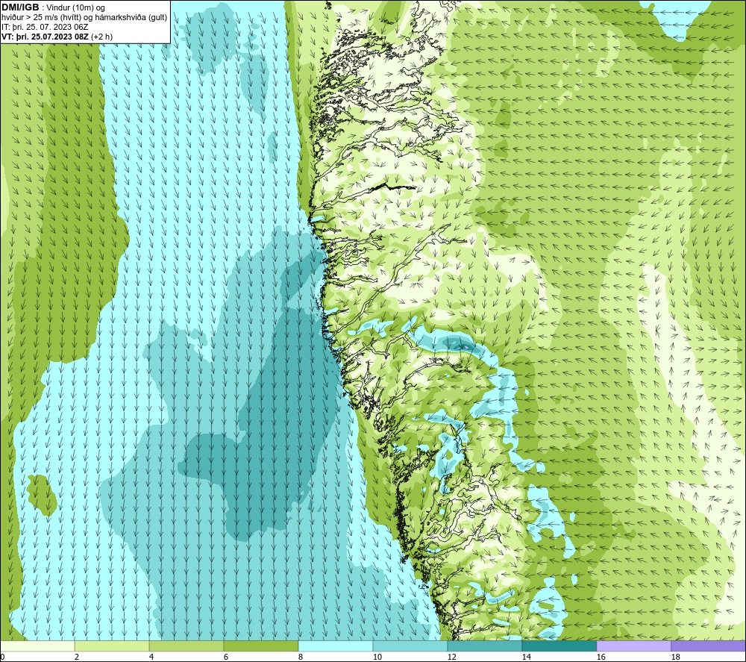
Task: Click the scale label 8
Action: click(x=301, y=658)
